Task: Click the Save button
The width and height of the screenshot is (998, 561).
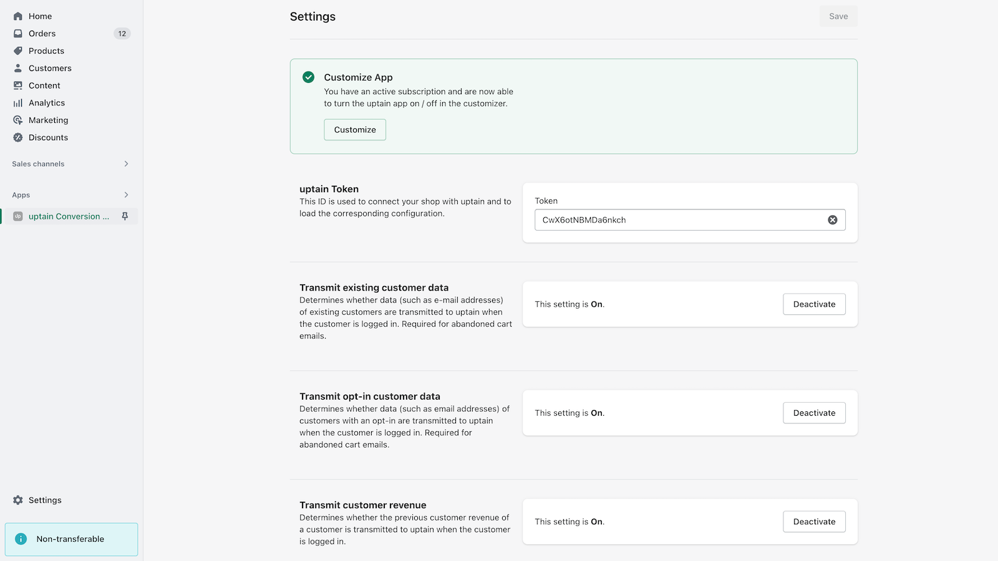Action: (838, 16)
